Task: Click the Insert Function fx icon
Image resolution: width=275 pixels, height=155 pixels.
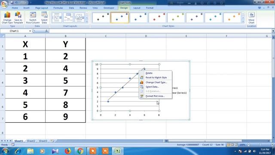Action: pyautogui.click(x=46, y=31)
